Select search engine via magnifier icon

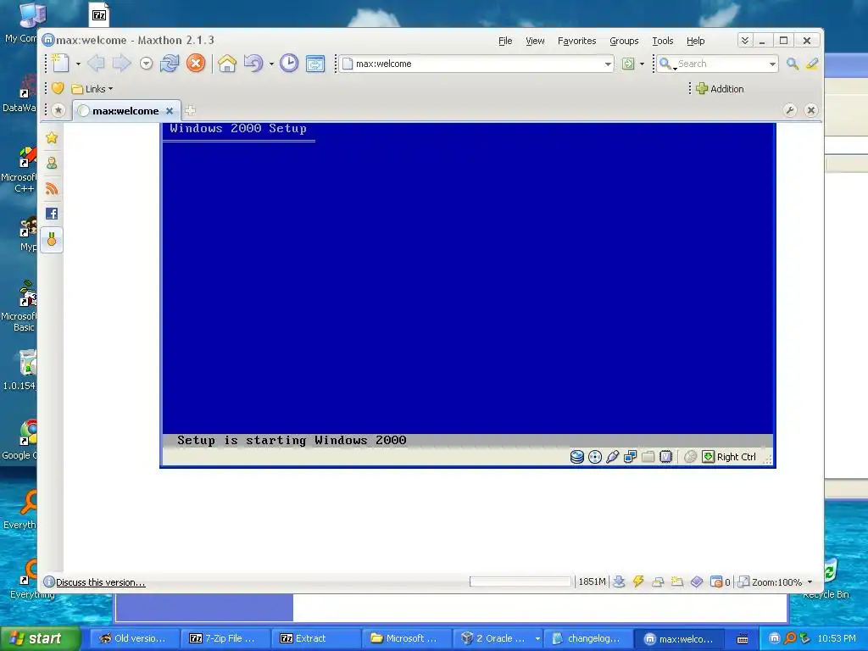click(x=667, y=64)
